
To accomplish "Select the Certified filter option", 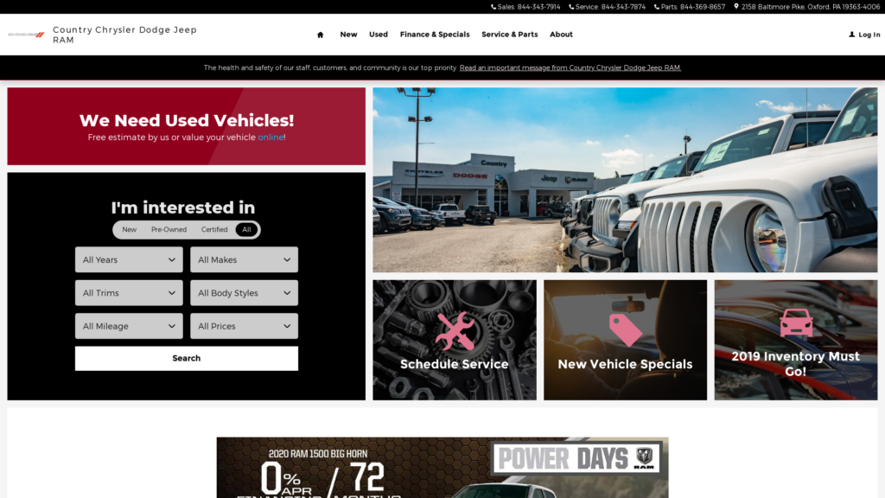I will pyautogui.click(x=214, y=230).
